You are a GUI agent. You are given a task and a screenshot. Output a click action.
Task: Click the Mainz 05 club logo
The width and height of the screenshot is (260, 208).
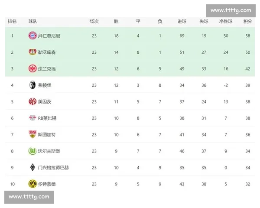click(x=32, y=101)
